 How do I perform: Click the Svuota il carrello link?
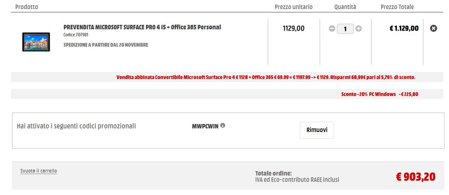39,171
